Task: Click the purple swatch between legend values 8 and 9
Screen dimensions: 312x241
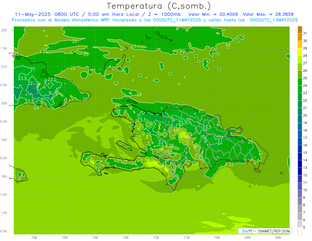Action: (300, 201)
